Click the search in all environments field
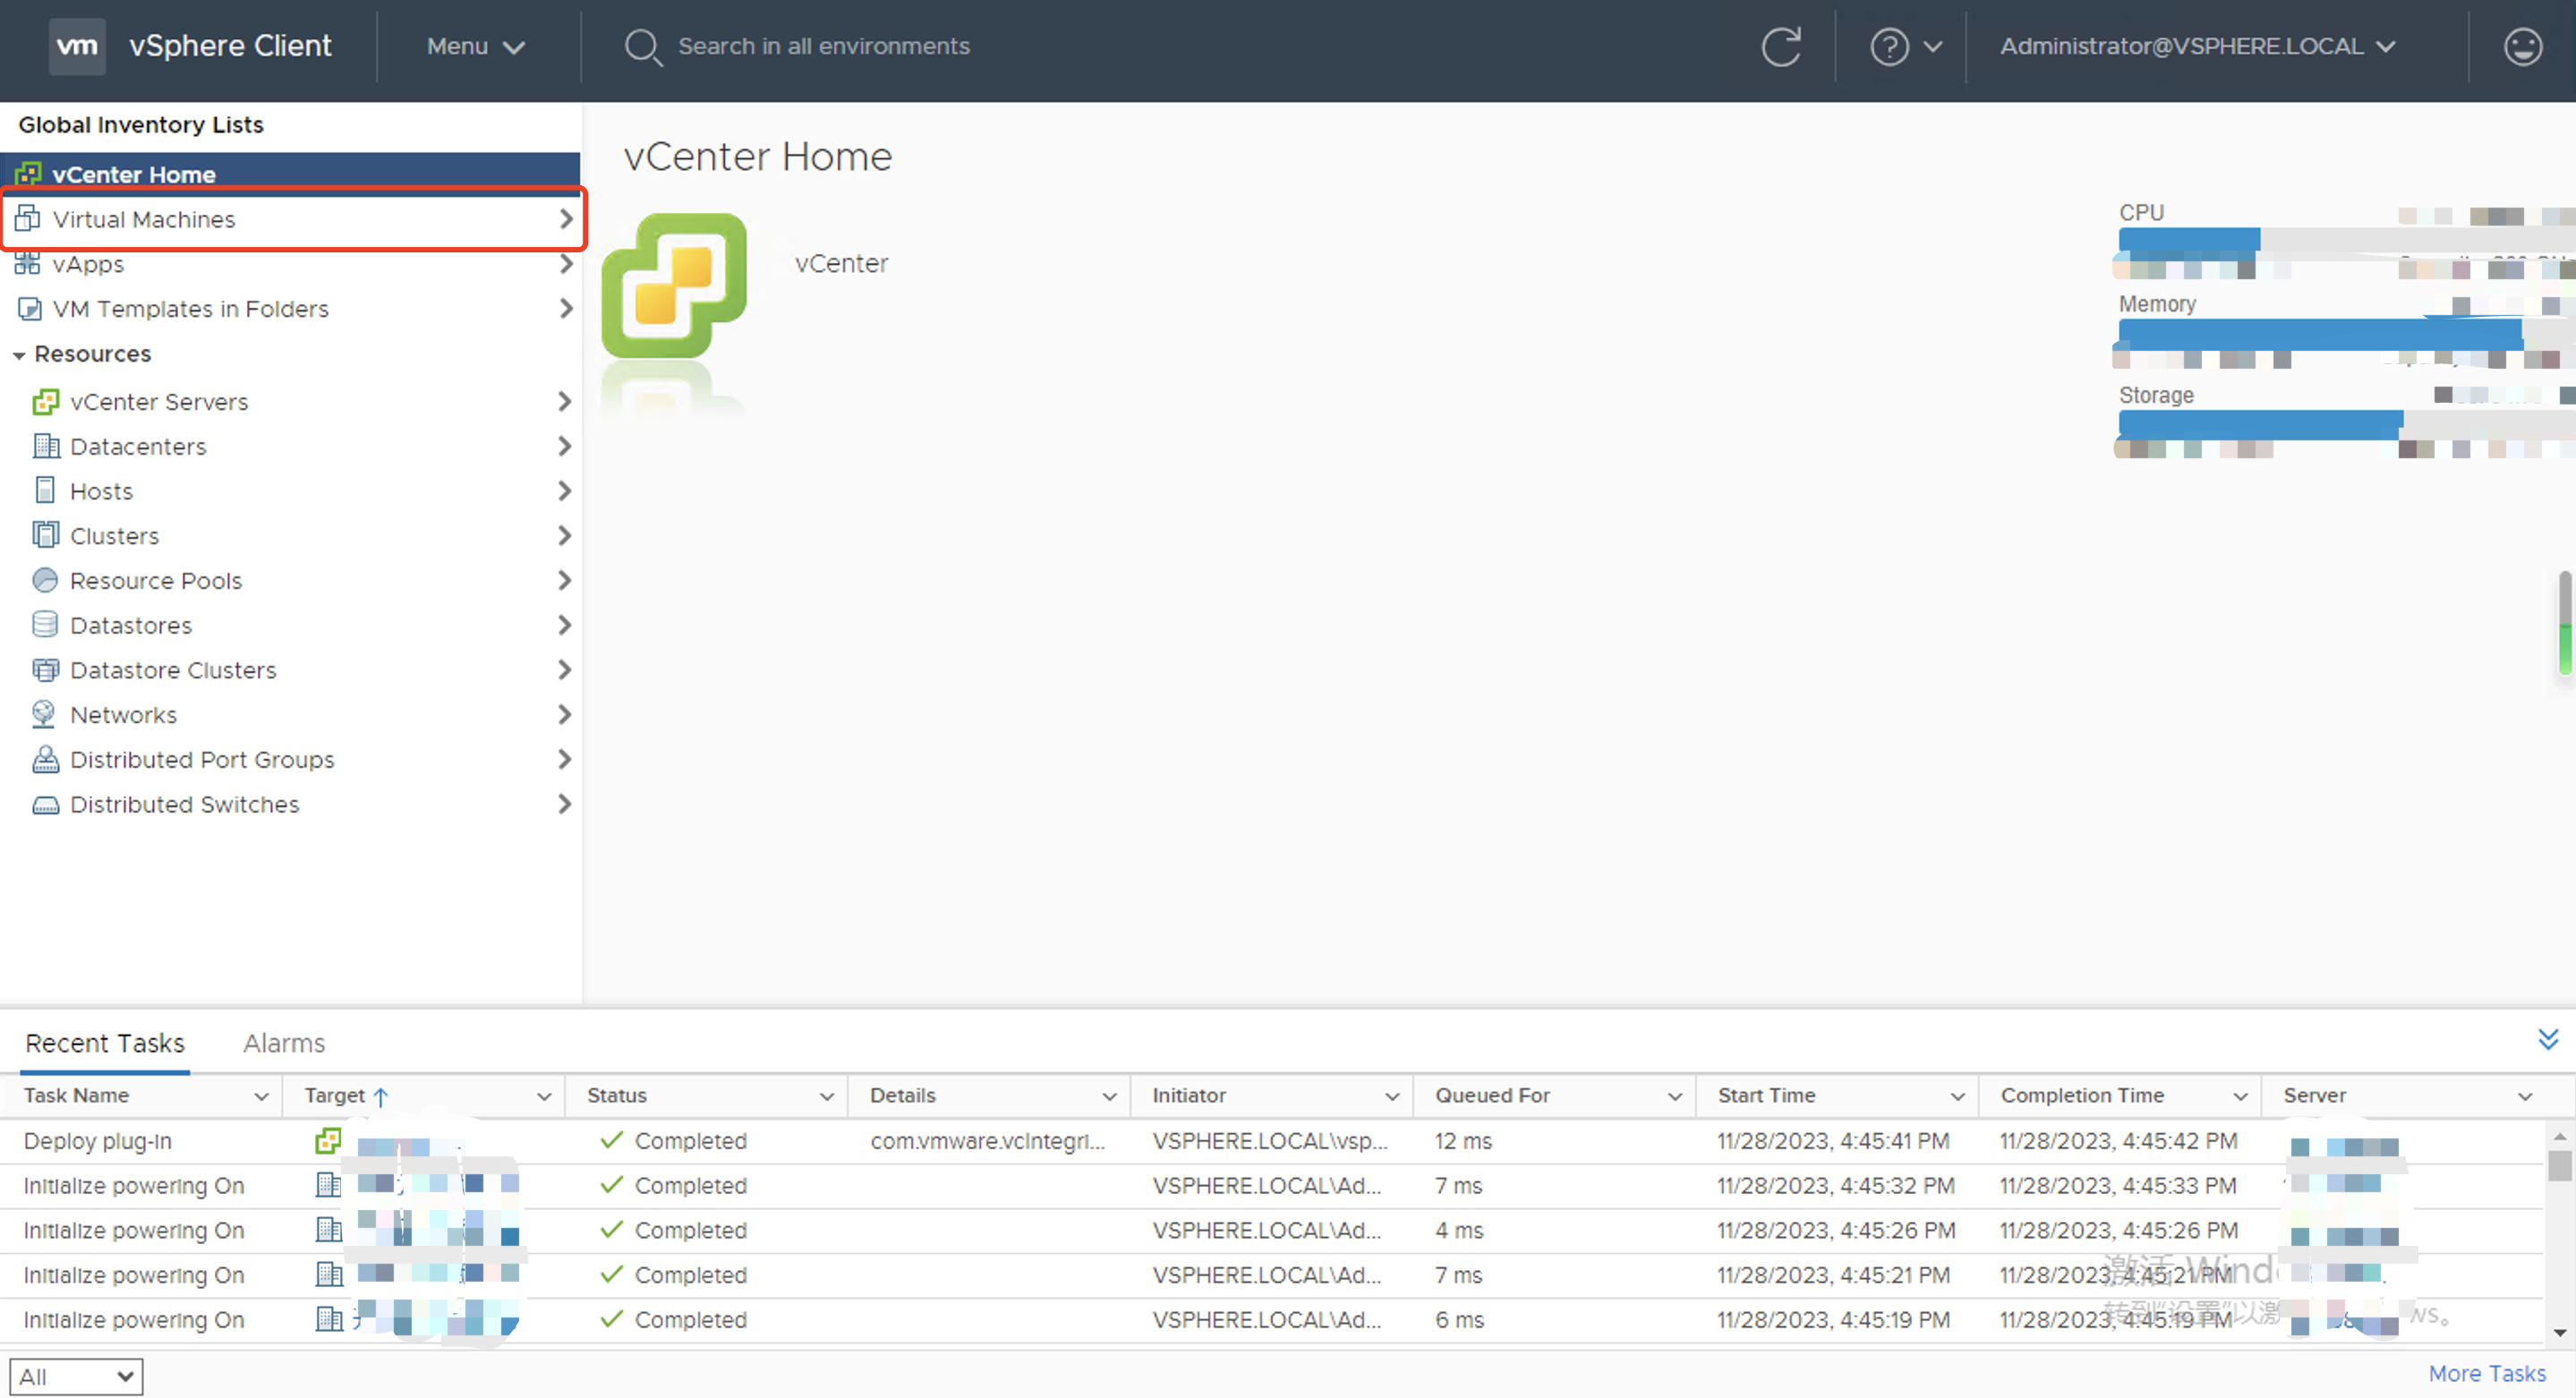Screen dimensions: 2576x1398 823,47
